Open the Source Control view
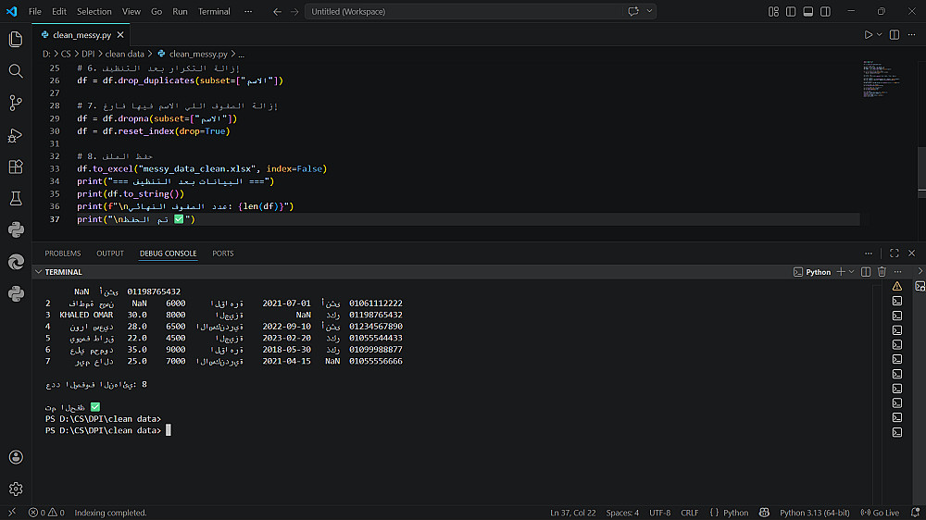 (x=15, y=103)
